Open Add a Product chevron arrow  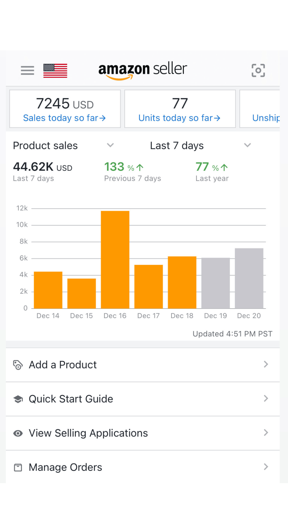point(266,364)
